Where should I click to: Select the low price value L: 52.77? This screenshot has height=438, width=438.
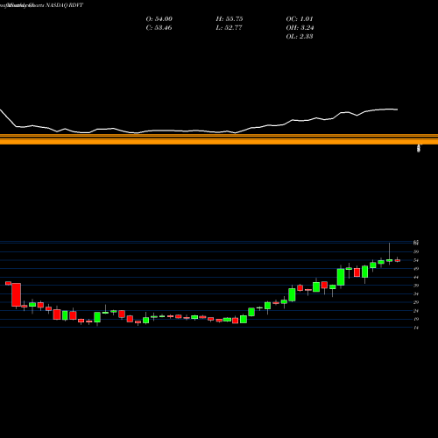click(x=229, y=28)
